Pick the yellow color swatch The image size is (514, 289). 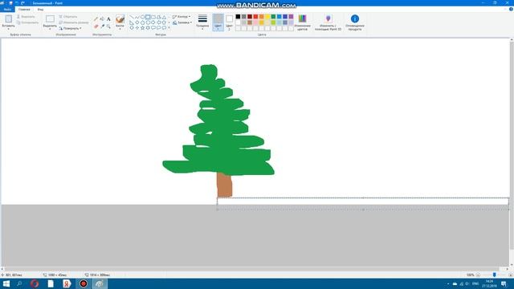click(267, 17)
